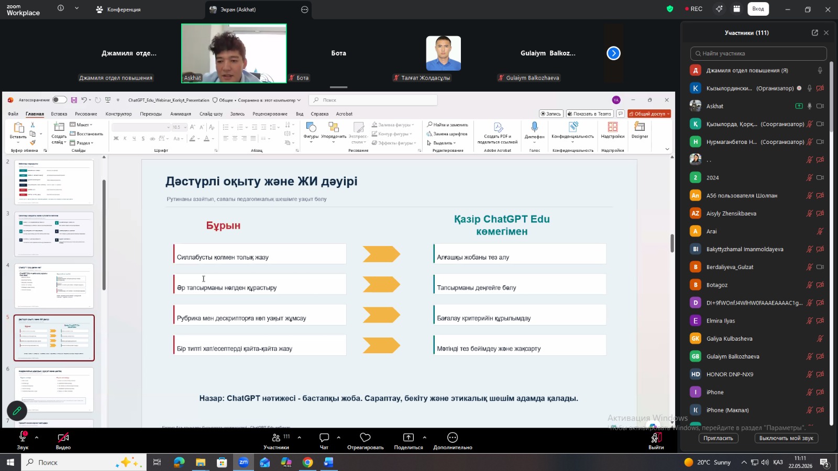
Task: Open the Файл menu
Action: pos(13,114)
